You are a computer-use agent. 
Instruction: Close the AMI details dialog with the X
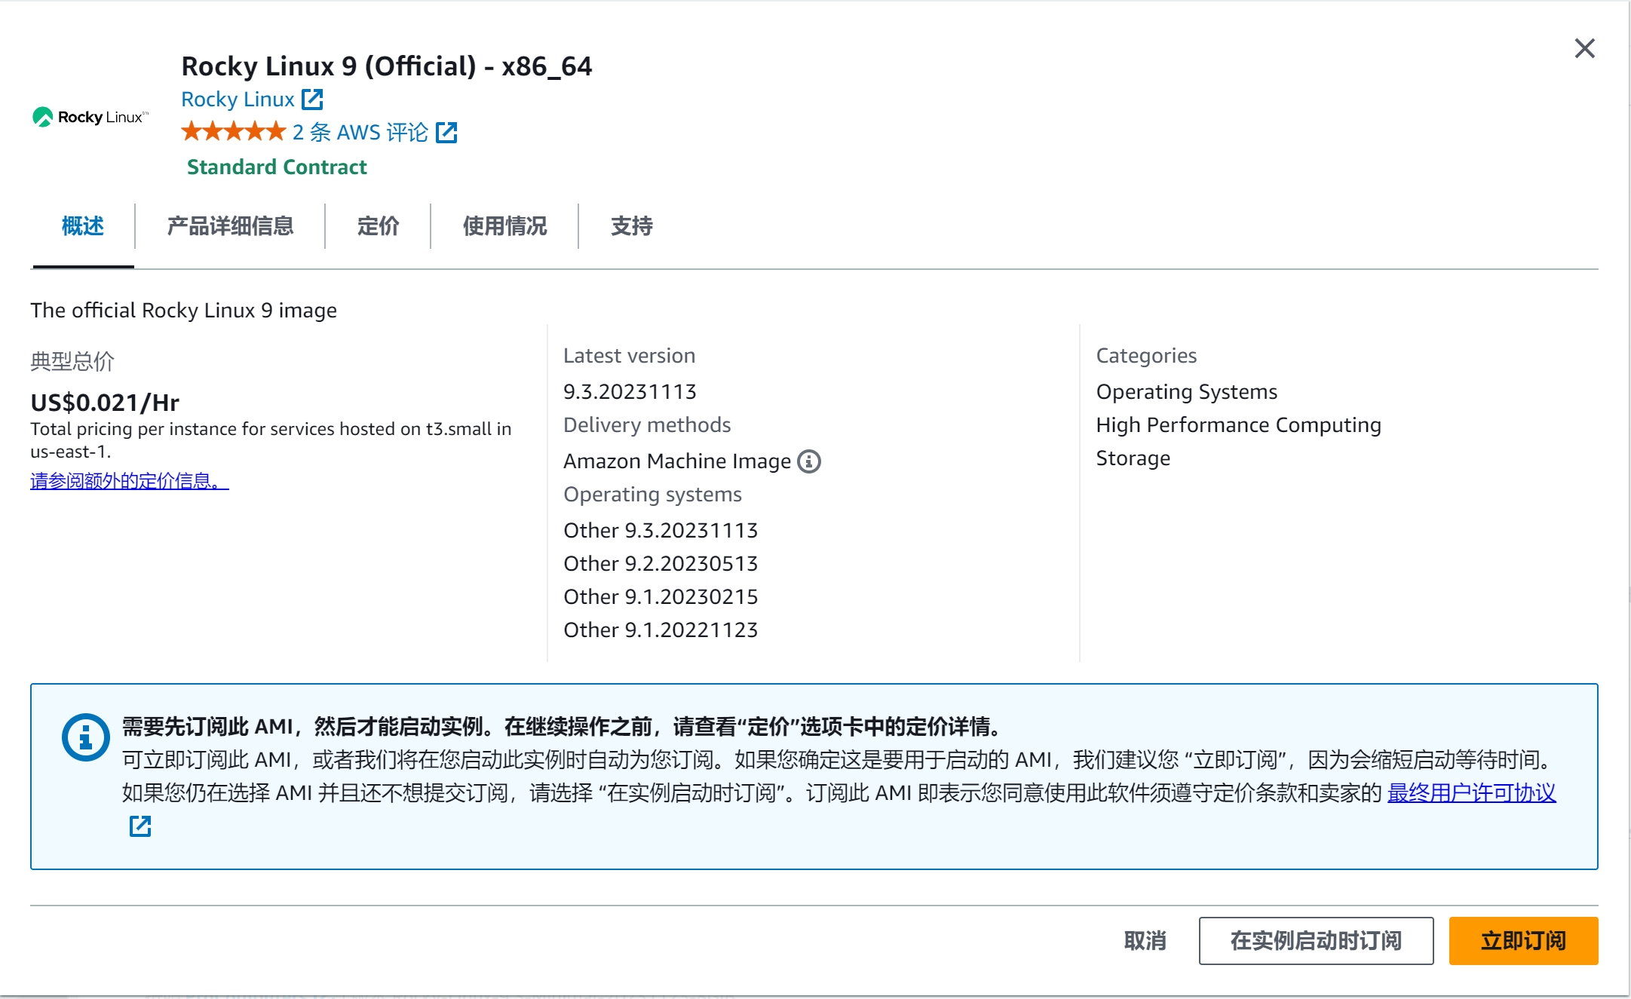(x=1584, y=49)
